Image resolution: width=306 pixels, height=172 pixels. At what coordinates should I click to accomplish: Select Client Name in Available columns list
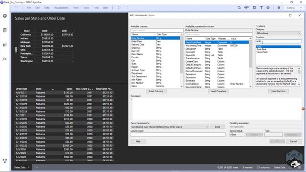pos(155,54)
